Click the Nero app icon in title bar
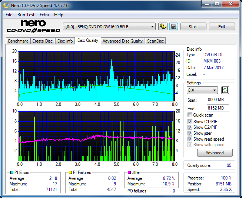Viewport: 242px width, 198px height. click(6, 6)
